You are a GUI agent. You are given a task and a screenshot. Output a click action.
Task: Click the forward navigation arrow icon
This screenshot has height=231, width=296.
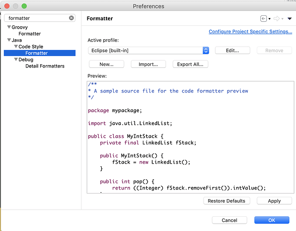point(277,18)
